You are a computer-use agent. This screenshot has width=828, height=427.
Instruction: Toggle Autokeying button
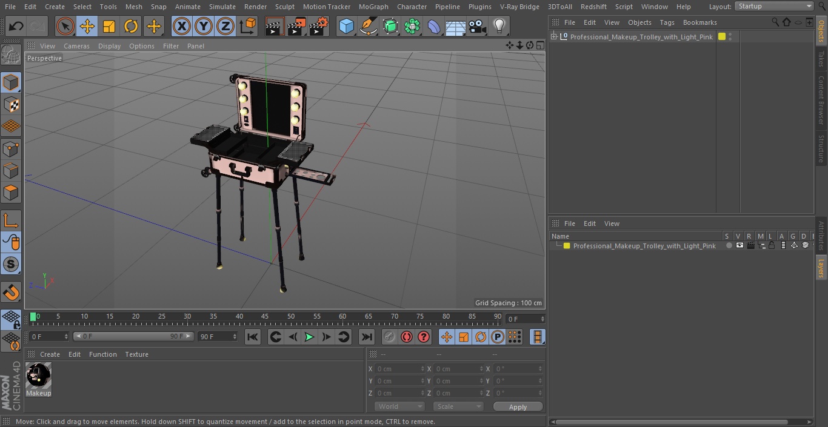tap(407, 337)
